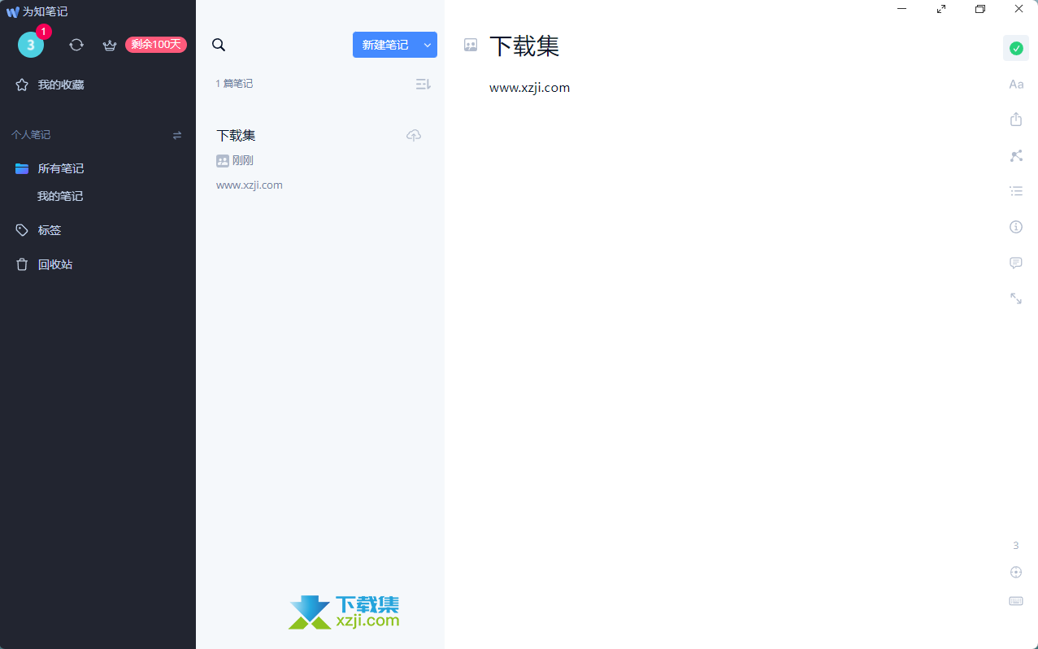Expand the 新建笔记 dropdown arrow
The image size is (1038, 649).
[428, 45]
